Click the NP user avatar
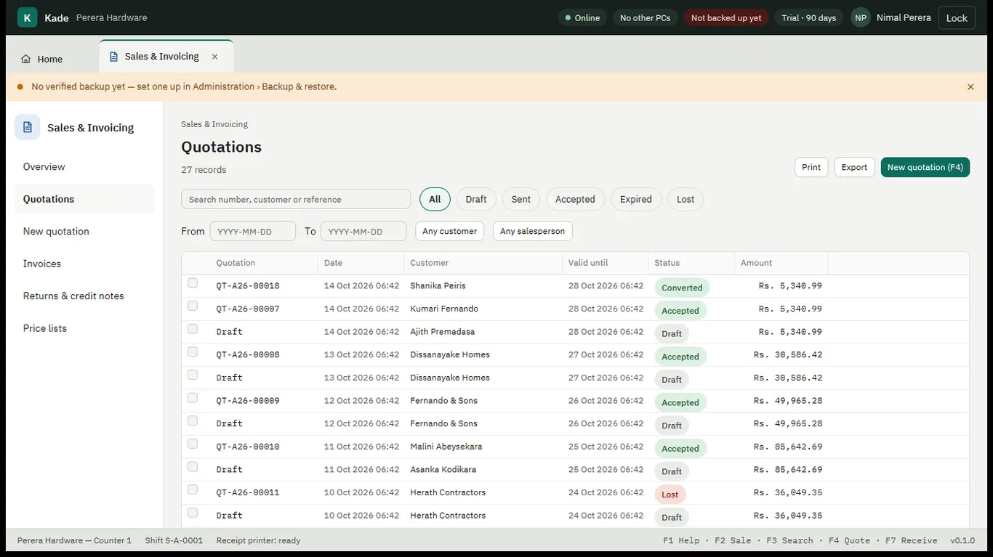 tap(861, 17)
